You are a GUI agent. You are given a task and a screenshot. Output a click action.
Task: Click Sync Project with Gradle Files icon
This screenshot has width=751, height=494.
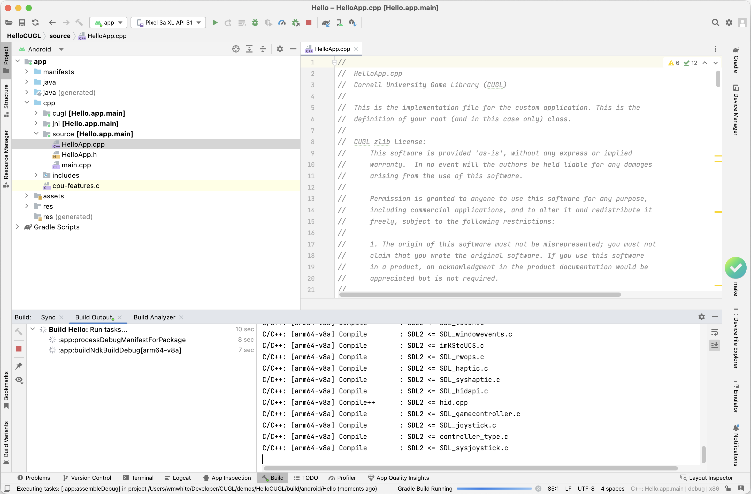pyautogui.click(x=326, y=23)
